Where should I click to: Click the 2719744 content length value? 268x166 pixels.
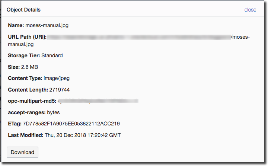tap(60, 90)
